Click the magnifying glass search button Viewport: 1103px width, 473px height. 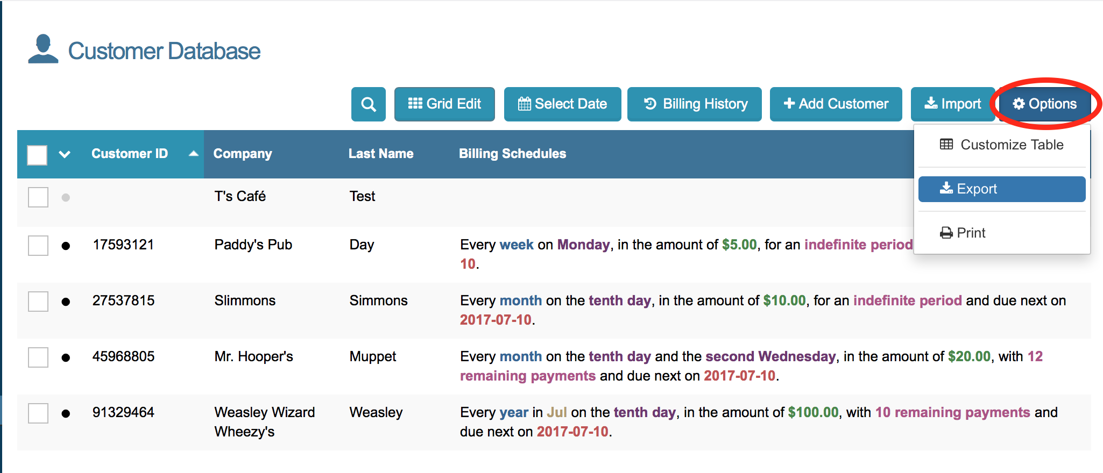(368, 104)
